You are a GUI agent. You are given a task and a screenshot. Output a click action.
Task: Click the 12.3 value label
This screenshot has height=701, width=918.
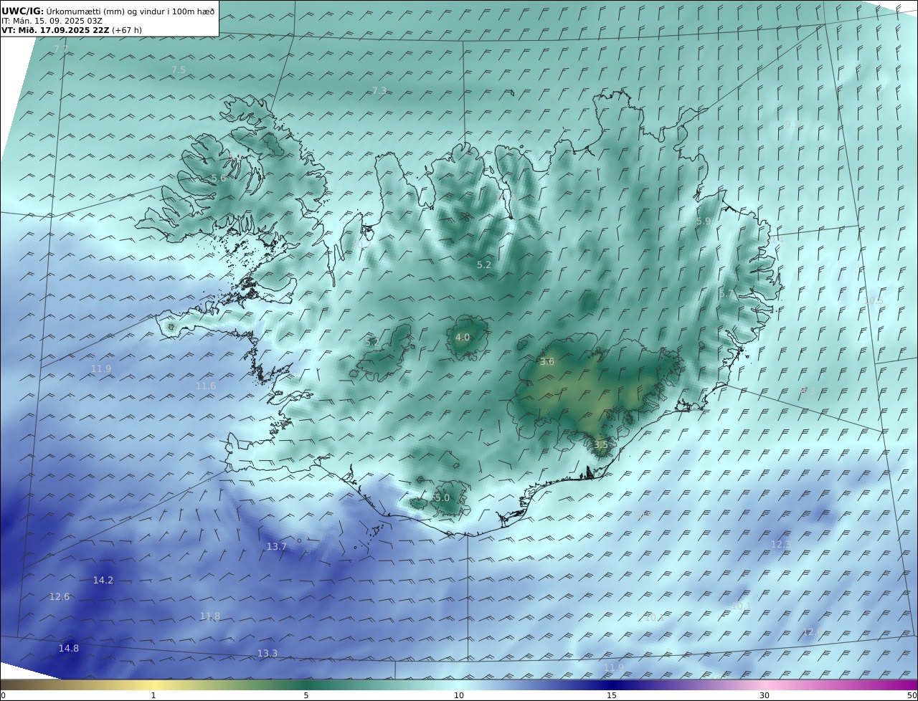point(781,544)
